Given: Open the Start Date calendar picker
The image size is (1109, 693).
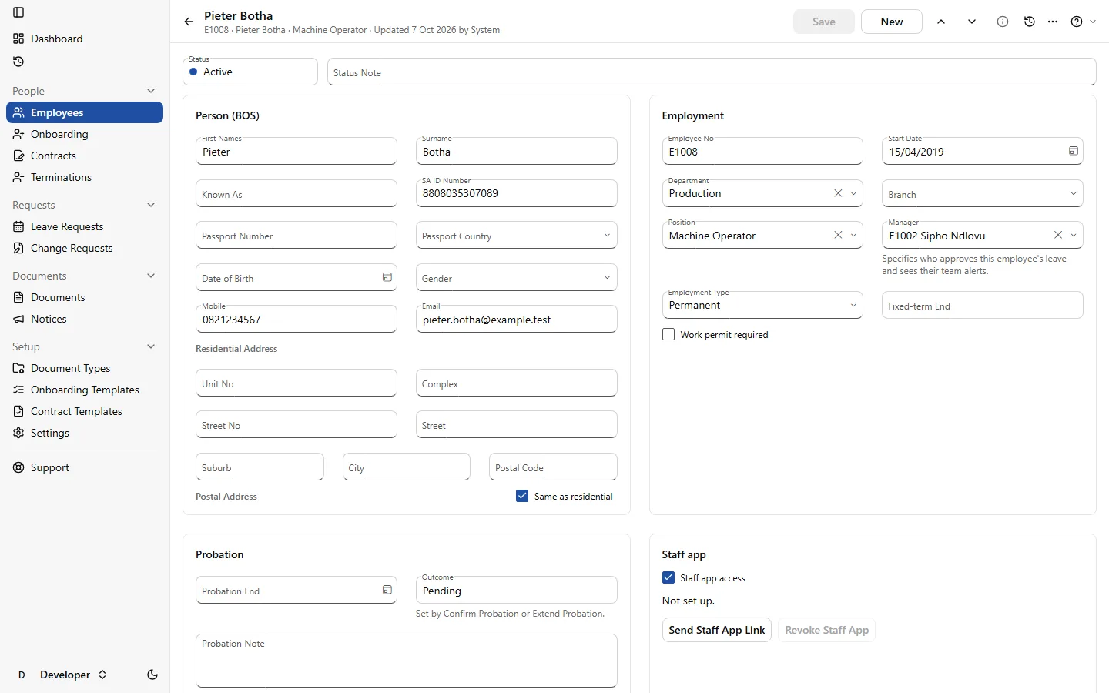Looking at the screenshot, I should [x=1073, y=151].
